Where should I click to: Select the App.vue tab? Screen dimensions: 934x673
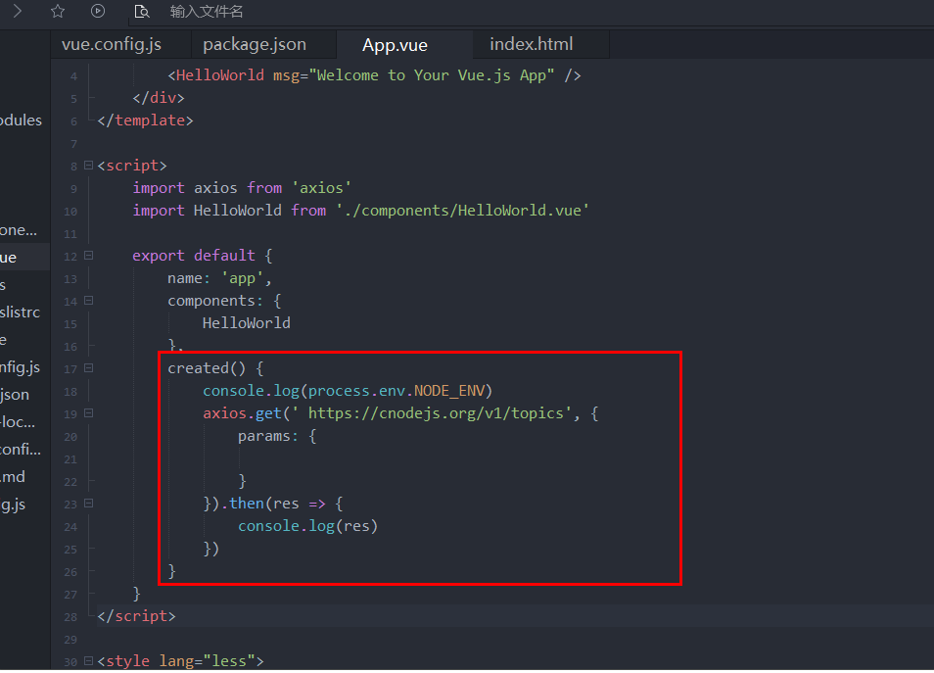395,45
